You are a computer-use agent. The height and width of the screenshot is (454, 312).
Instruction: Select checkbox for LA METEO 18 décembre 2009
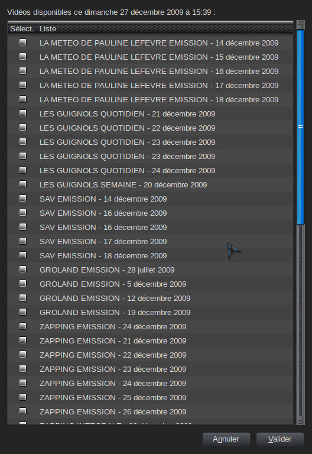(x=22, y=99)
